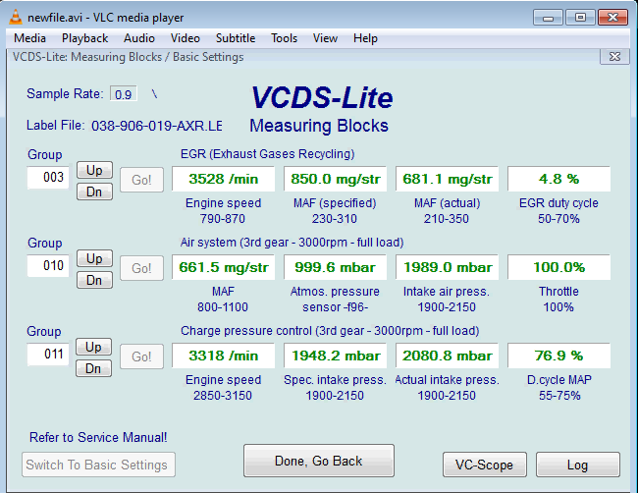The height and width of the screenshot is (493, 638).
Task: Click the group 011 number field
Action: [48, 354]
